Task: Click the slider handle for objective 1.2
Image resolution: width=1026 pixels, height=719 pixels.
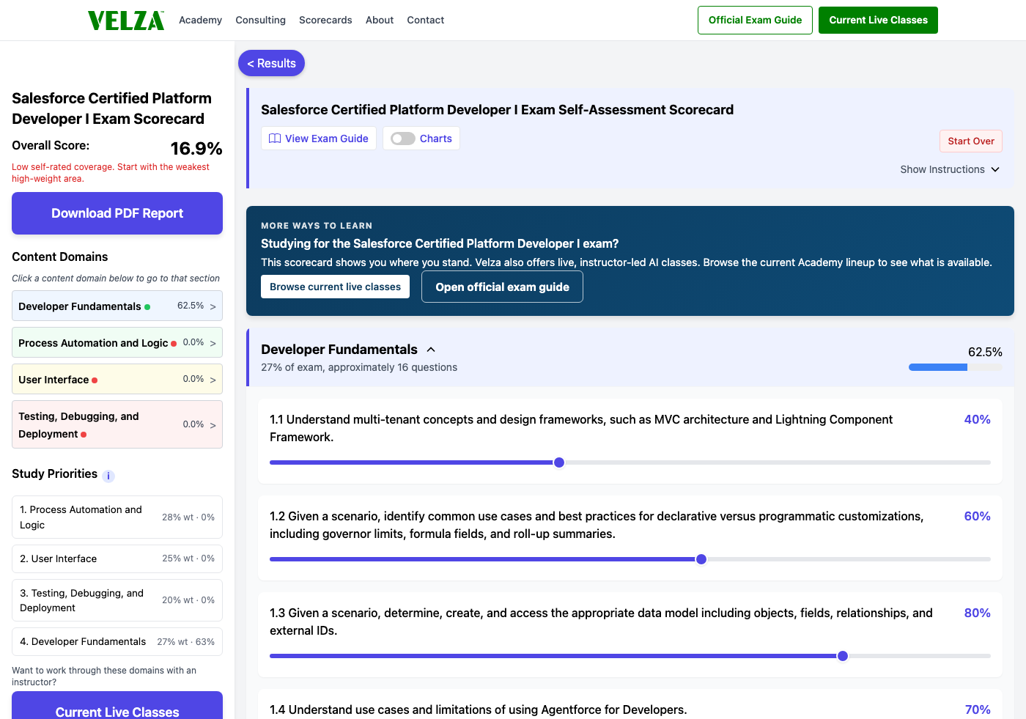Action: coord(701,559)
